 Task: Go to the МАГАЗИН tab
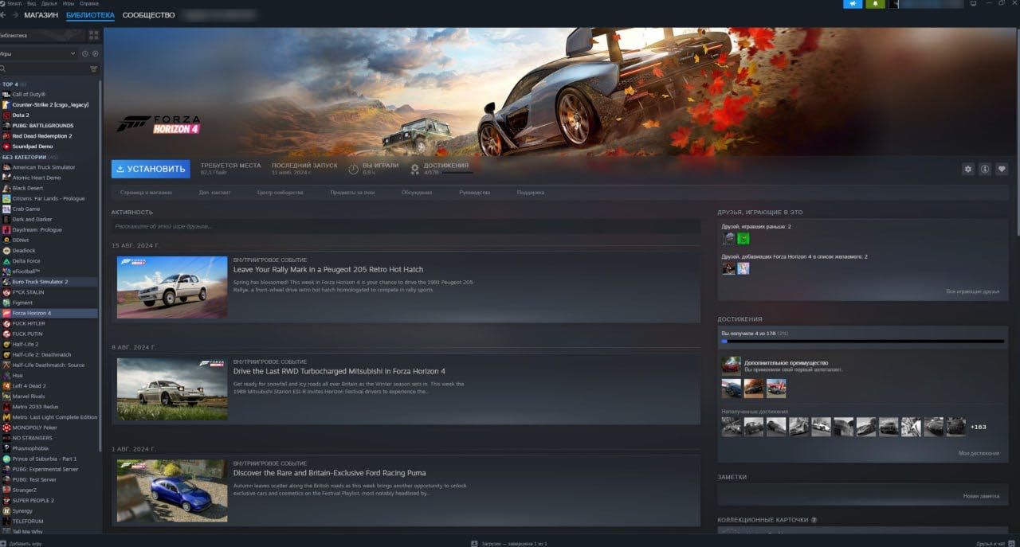(x=41, y=15)
